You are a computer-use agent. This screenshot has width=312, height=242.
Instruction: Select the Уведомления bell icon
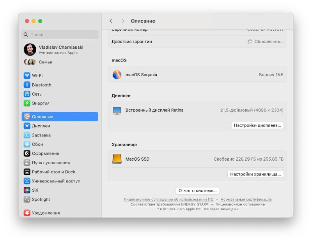pos(27,212)
